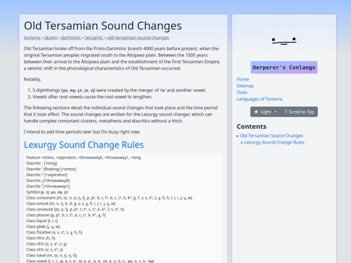
Task: Click 'I intend to add time periods' sentence
Action: (82, 132)
